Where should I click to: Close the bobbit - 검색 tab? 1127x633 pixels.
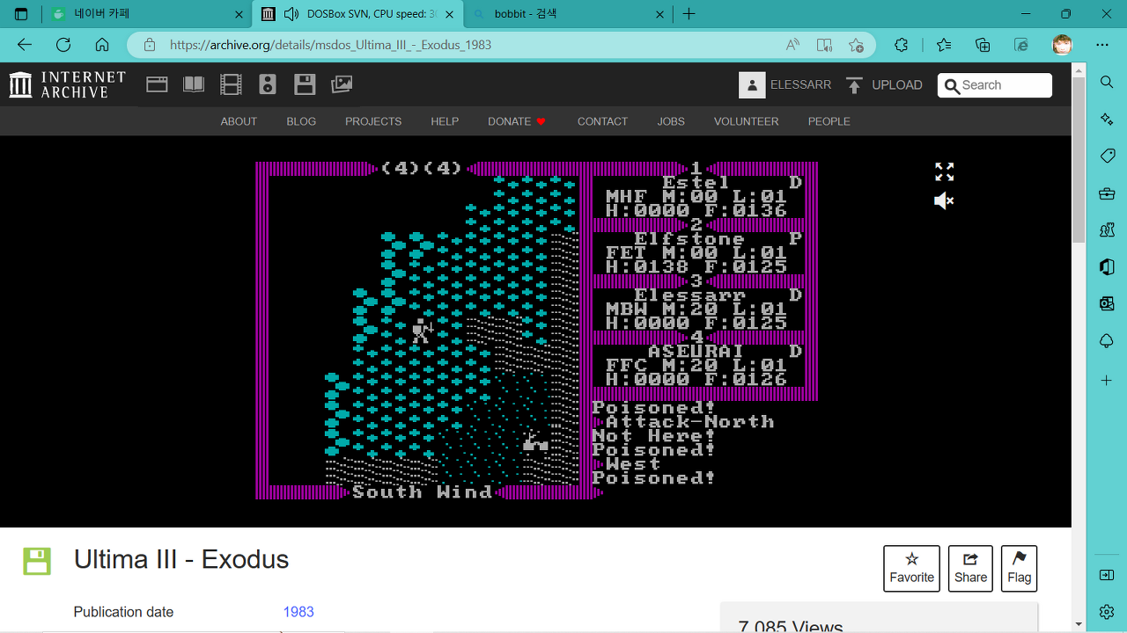point(659,14)
